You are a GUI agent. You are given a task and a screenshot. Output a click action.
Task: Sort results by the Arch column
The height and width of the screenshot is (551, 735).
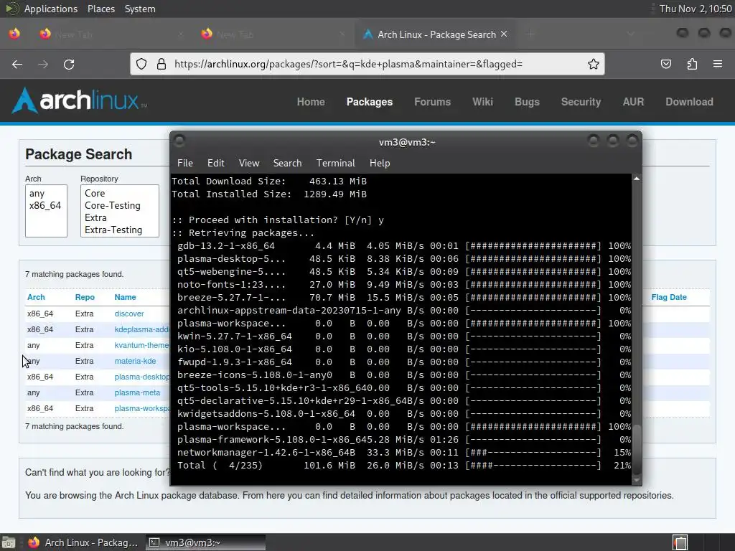(x=36, y=297)
